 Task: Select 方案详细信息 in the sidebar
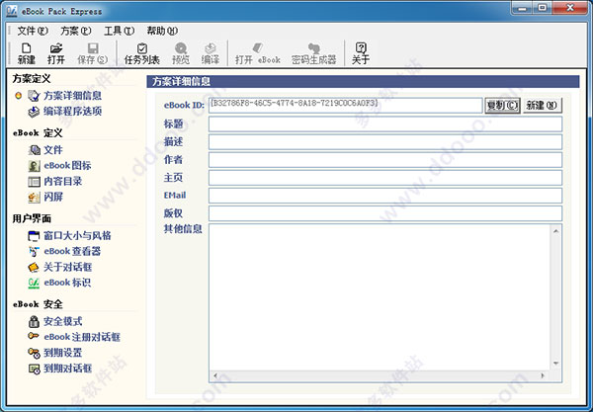pos(64,96)
